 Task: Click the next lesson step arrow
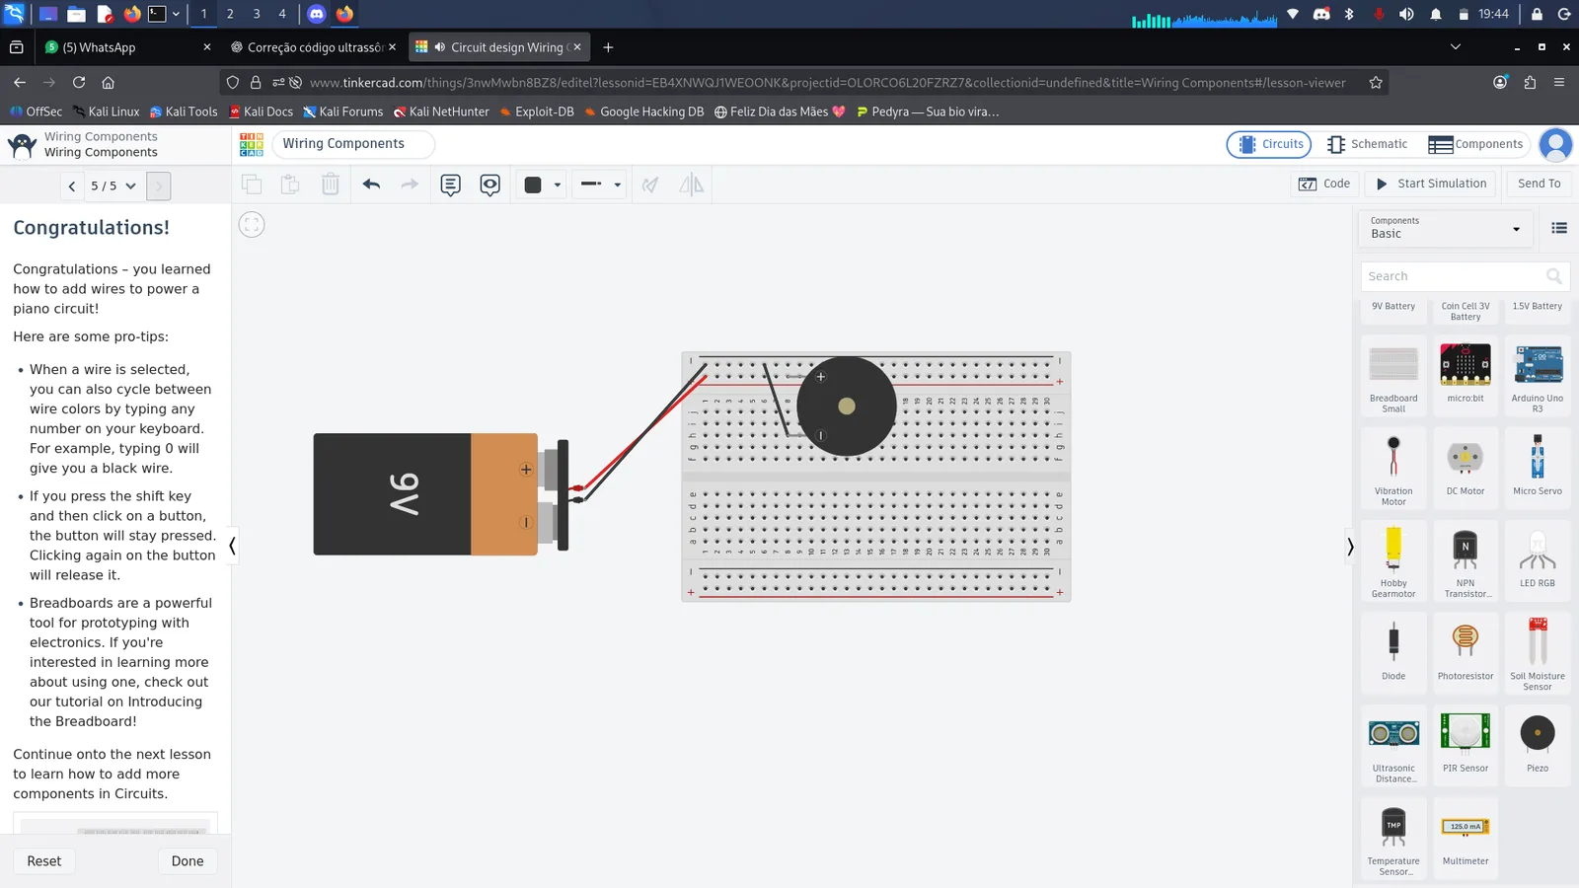(158, 185)
